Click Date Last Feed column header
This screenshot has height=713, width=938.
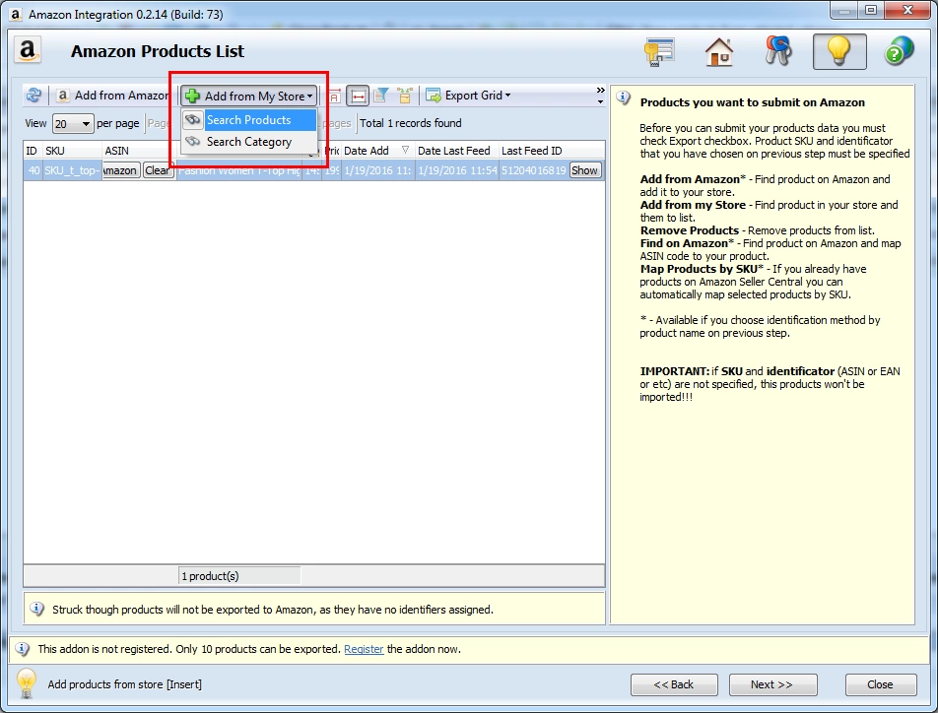coord(456,151)
